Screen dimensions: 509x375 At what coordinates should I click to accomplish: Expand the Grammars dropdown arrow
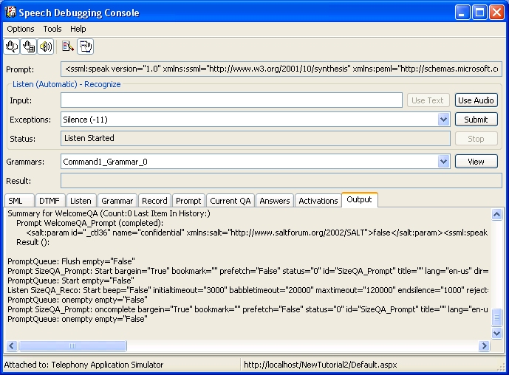[443, 161]
